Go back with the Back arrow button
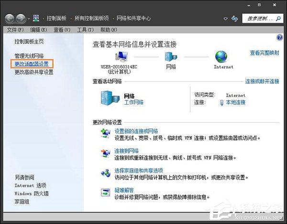Image resolution: width=287 pixels, height=224 pixels. click(x=10, y=19)
